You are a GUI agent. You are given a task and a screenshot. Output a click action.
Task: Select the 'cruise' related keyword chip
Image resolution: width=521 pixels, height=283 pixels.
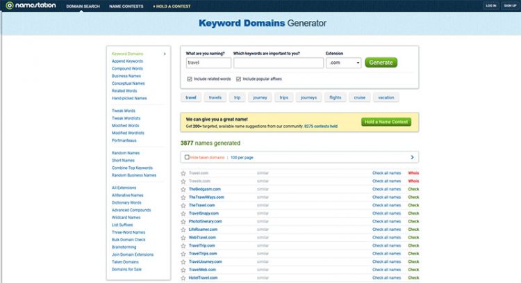(358, 98)
